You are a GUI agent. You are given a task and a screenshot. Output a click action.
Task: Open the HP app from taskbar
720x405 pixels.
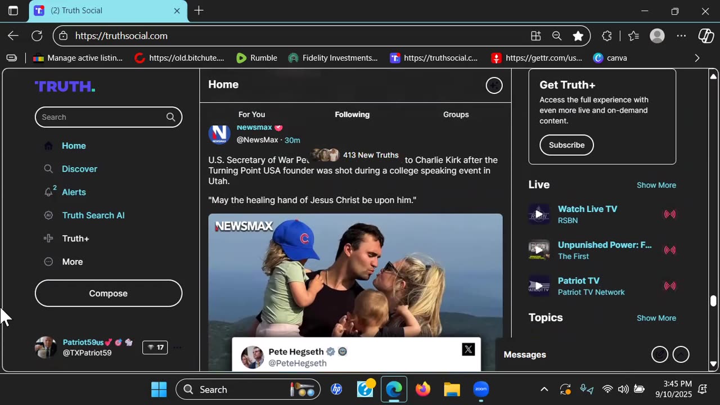click(x=336, y=389)
